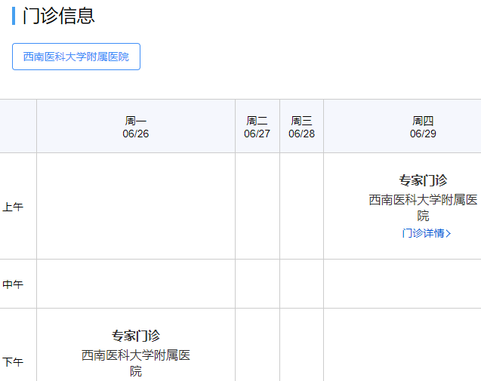Click the 中午 row label

coord(14,284)
